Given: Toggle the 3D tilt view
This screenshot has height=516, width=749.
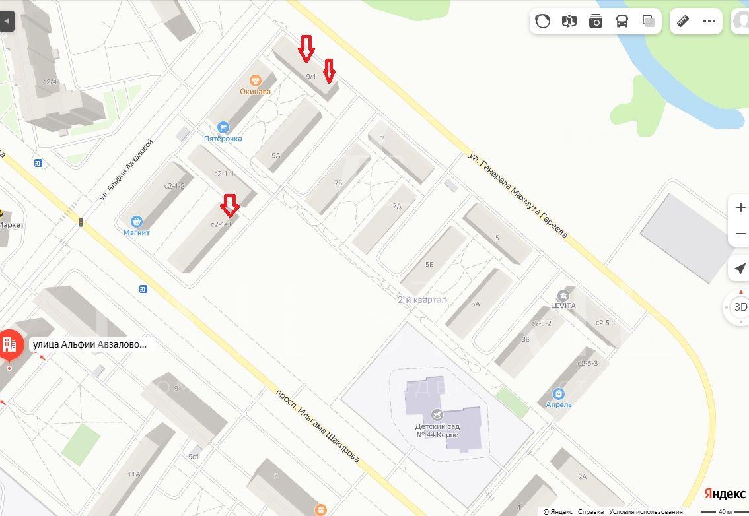Looking at the screenshot, I should [740, 307].
